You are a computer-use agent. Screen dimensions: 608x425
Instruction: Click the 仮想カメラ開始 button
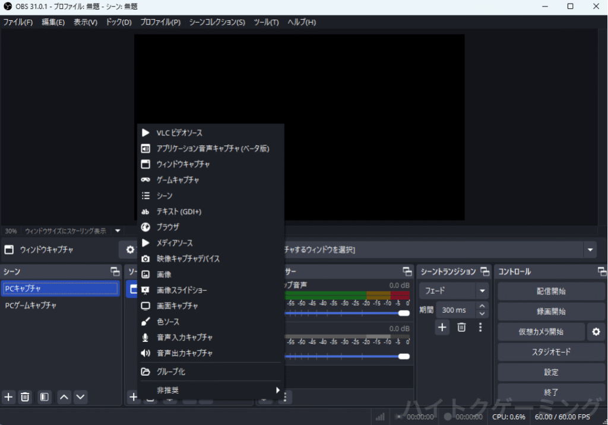coord(541,332)
